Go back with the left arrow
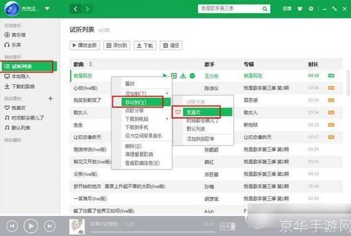This screenshot has width=351, height=236. [75, 9]
